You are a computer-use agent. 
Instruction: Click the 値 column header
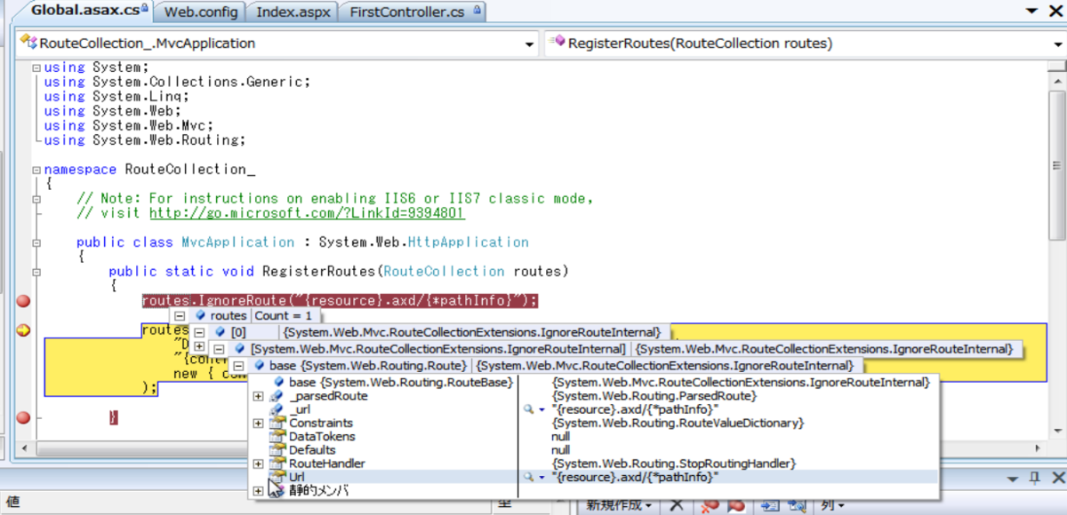12,503
